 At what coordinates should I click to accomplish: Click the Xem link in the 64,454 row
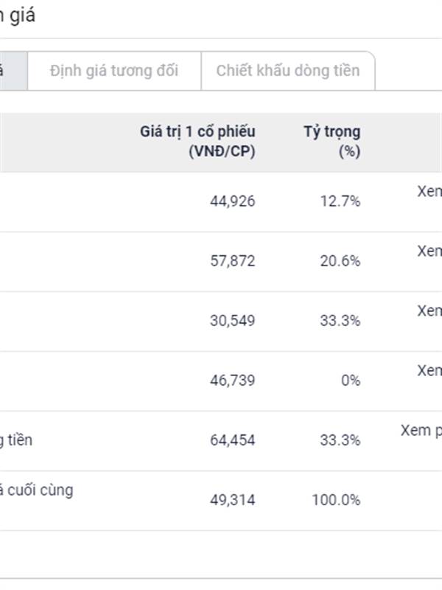click(421, 431)
